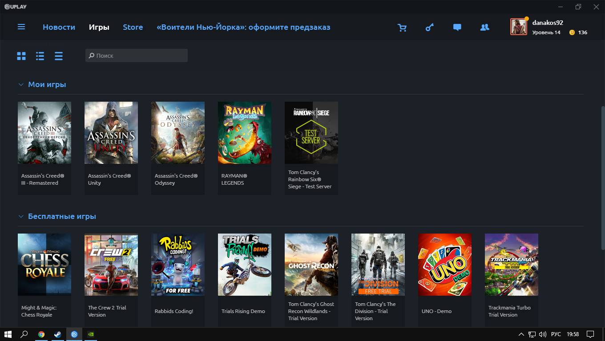Open Assassin's Creed Odyssey cover

click(x=178, y=133)
